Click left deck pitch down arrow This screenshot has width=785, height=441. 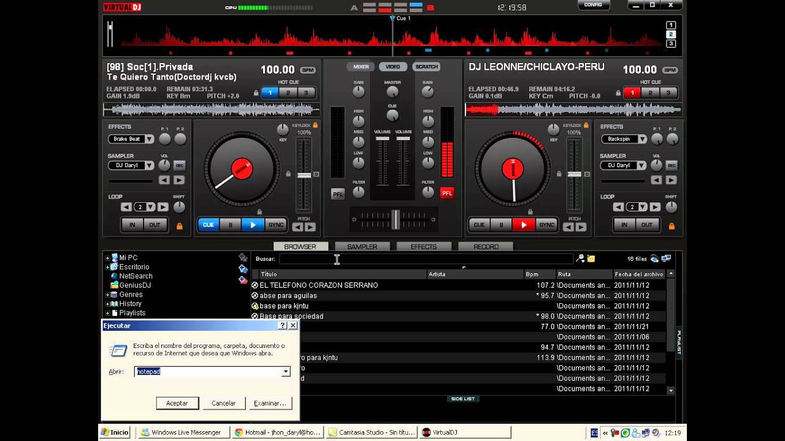click(x=297, y=227)
